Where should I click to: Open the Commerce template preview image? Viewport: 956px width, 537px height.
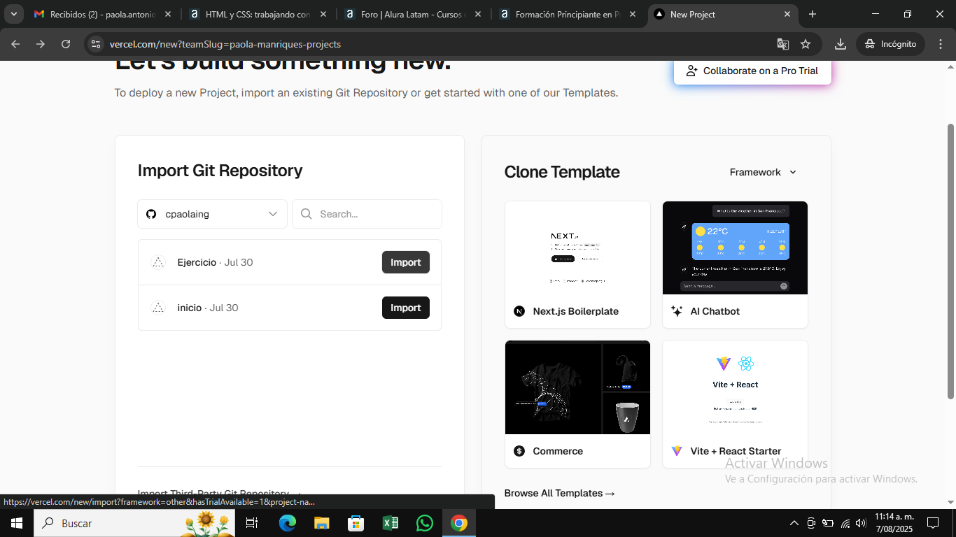(x=577, y=387)
